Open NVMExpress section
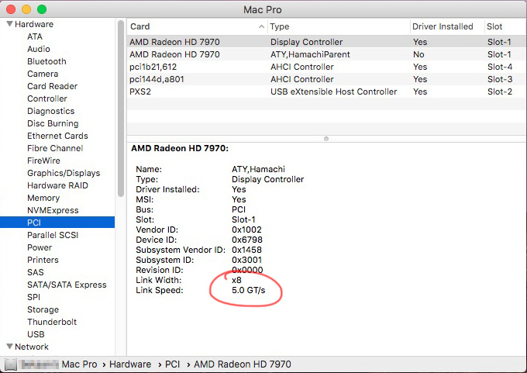This screenshot has width=527, height=373. point(53,210)
